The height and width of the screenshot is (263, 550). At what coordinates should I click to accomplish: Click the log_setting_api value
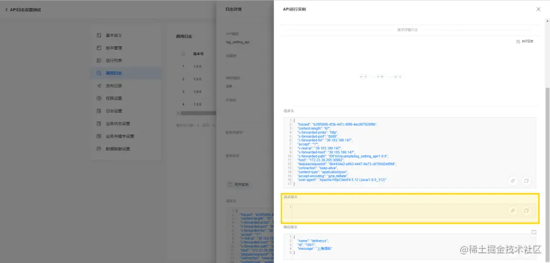pos(237,42)
